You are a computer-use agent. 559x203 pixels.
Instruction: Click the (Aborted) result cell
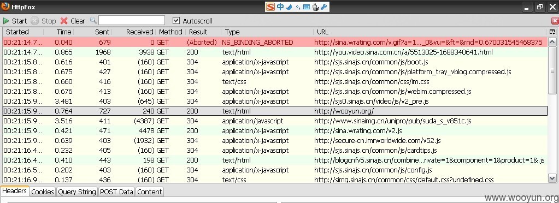pos(202,42)
